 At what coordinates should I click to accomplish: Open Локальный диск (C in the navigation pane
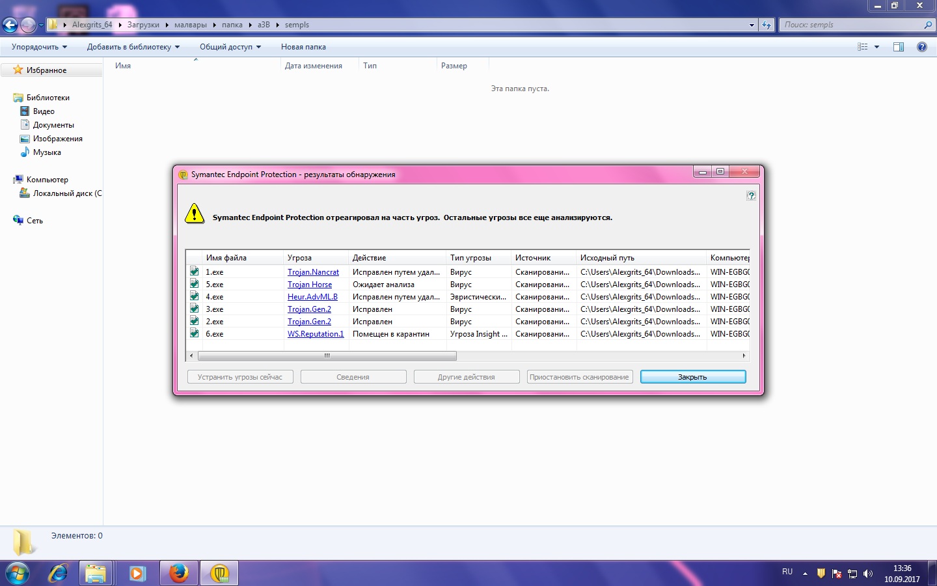68,193
